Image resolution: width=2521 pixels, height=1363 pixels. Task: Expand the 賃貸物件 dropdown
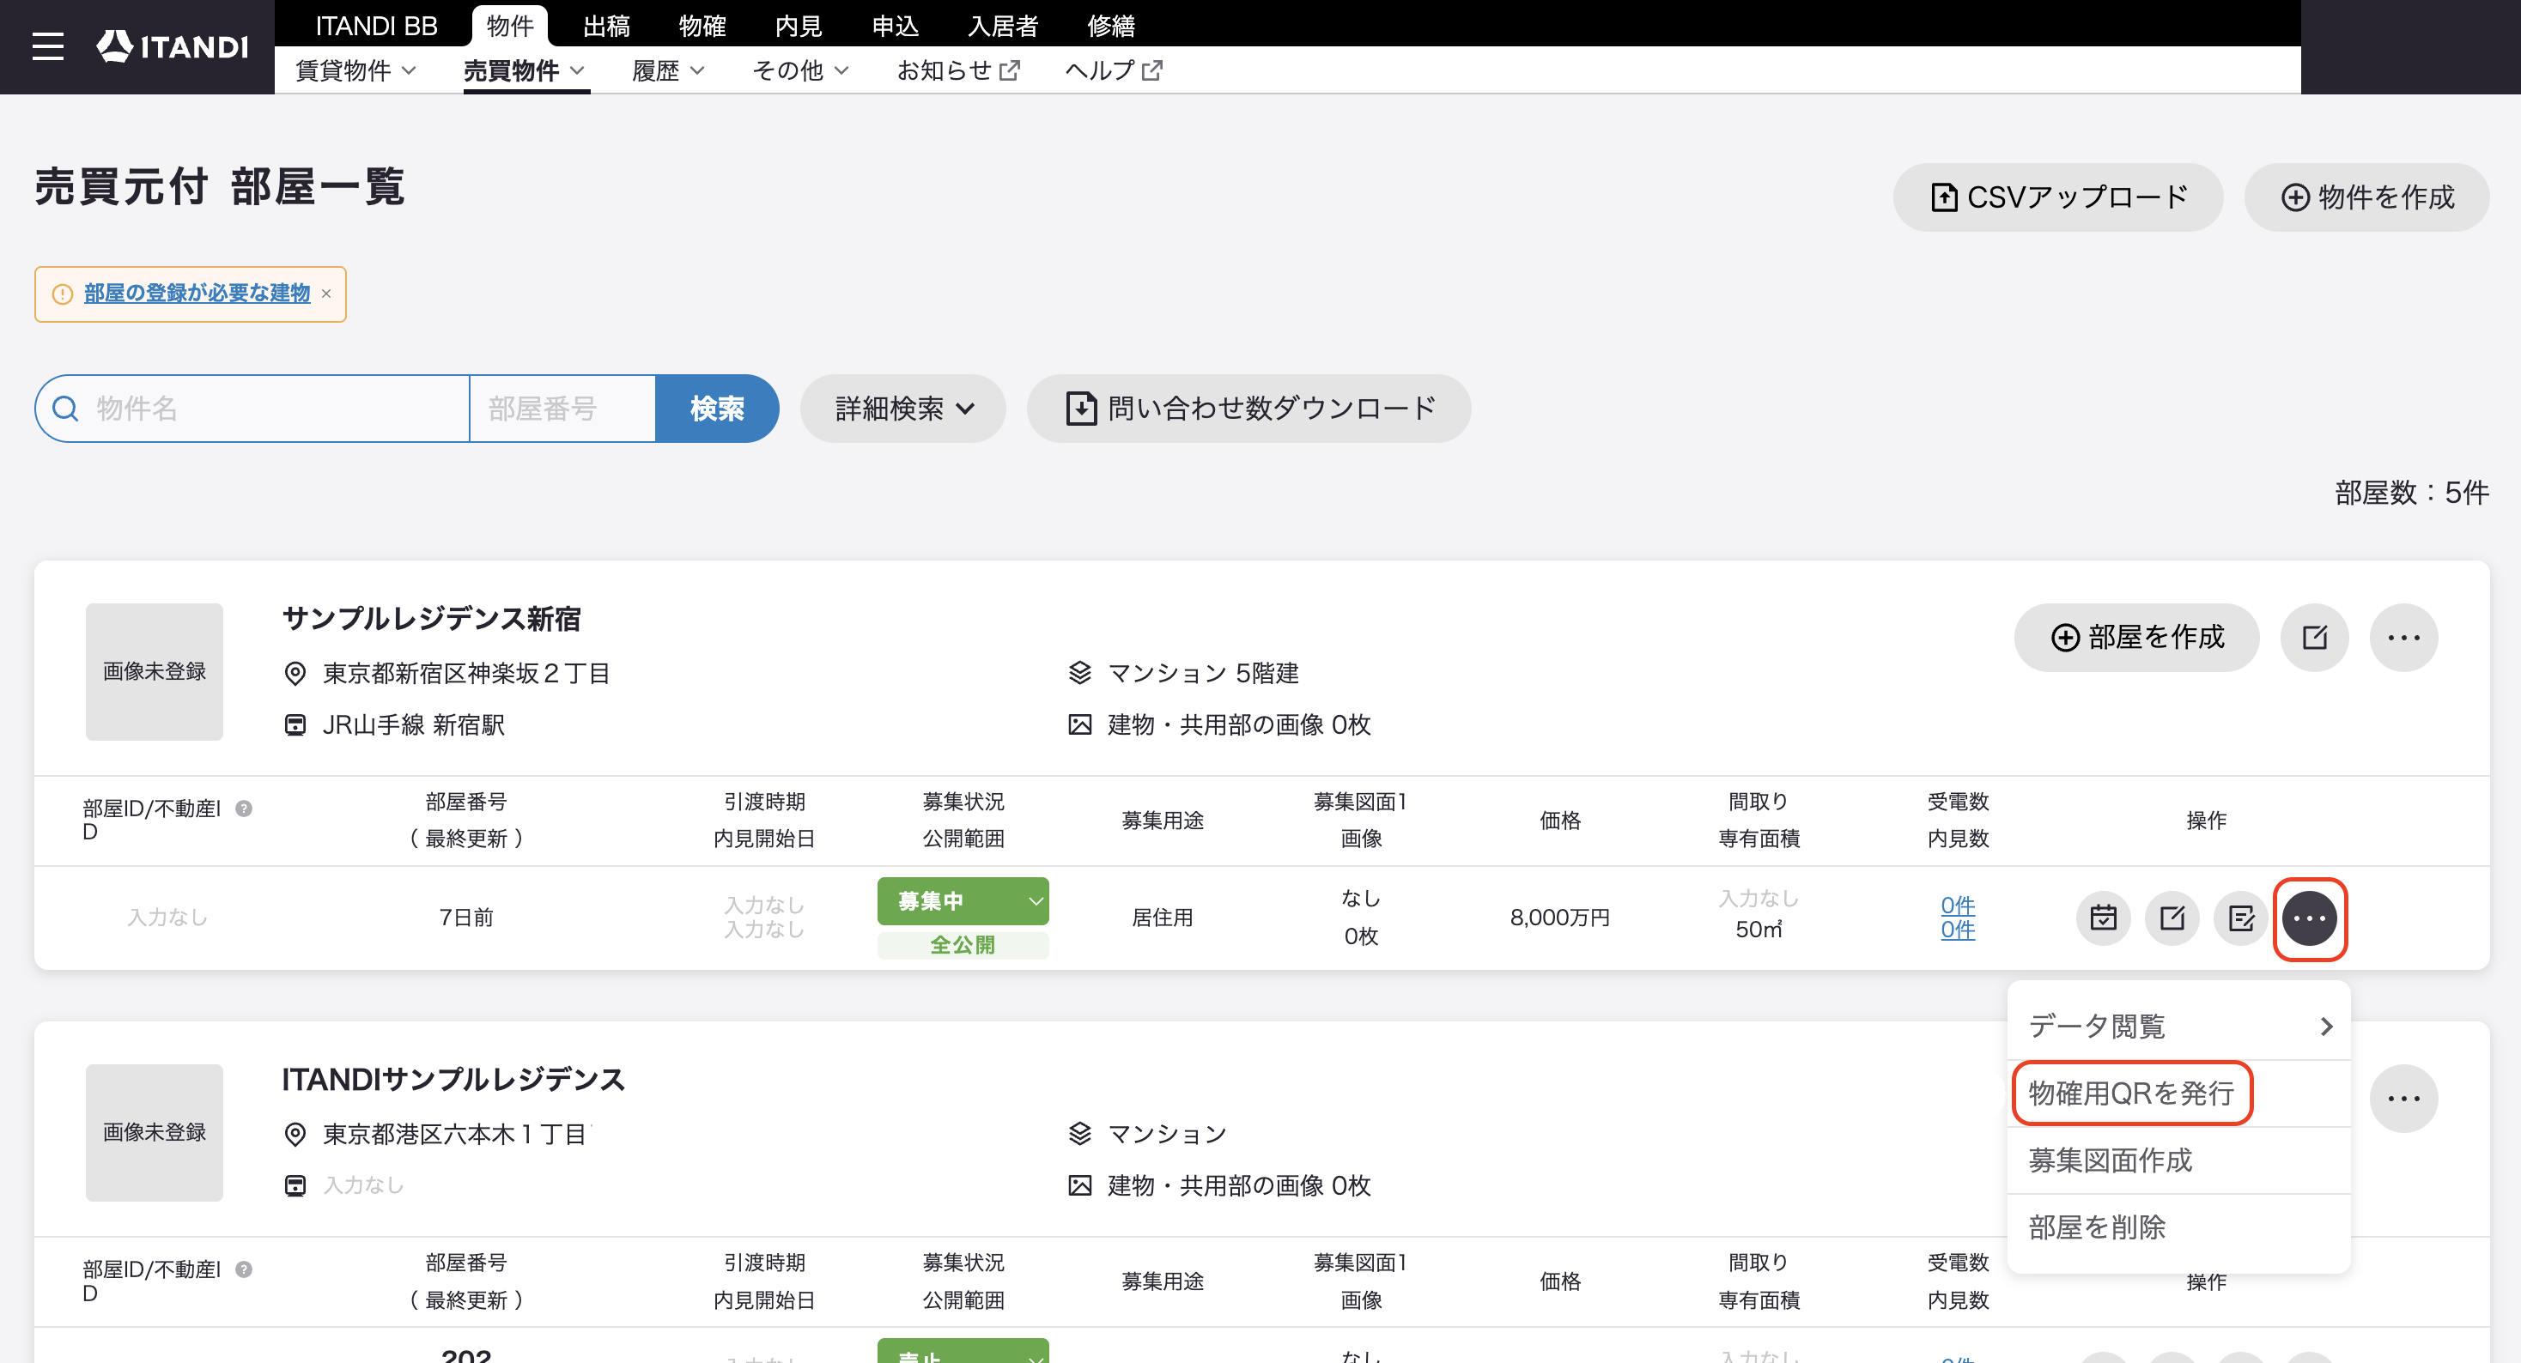click(x=356, y=70)
